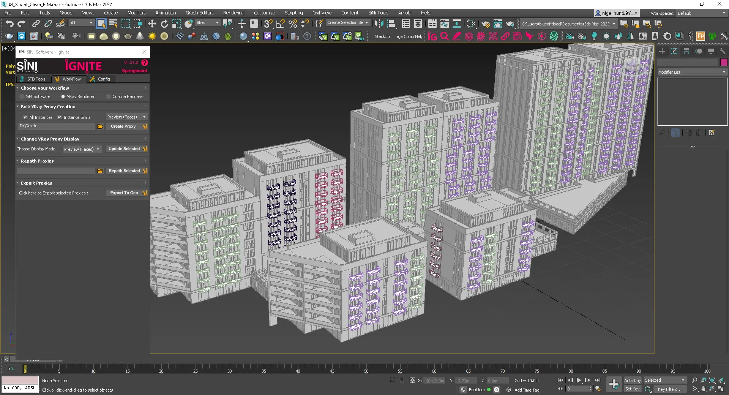Click the Select Object tool icon
Image resolution: width=729 pixels, height=395 pixels.
point(101,24)
